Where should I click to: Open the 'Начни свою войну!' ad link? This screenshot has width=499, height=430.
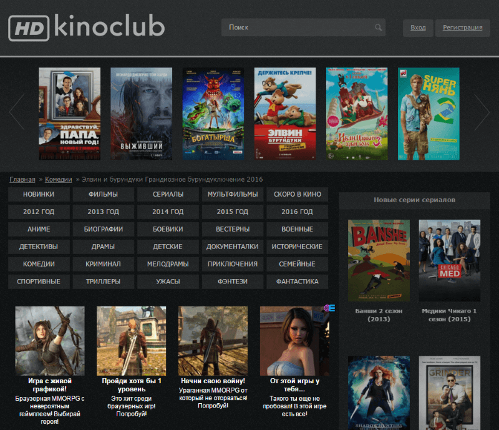click(x=213, y=381)
